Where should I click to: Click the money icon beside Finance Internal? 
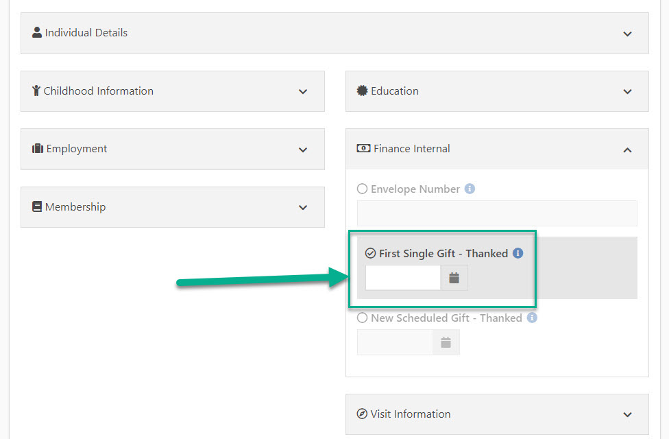(x=363, y=148)
